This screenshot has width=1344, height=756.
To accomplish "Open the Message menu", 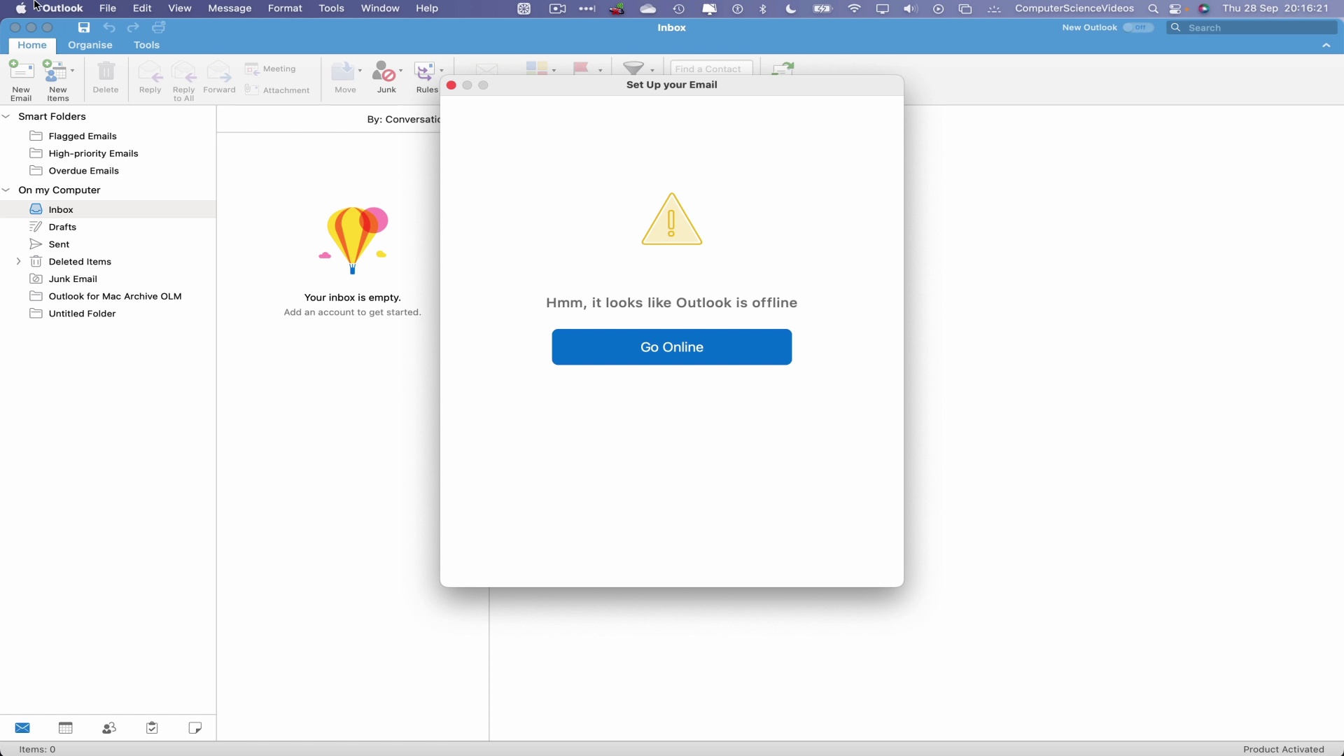I will point(230,8).
